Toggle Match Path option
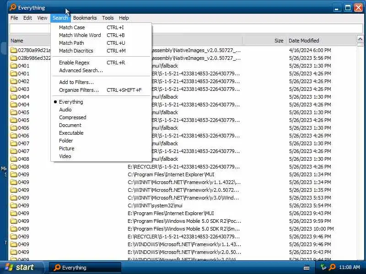The width and height of the screenshot is (366, 274). click(x=101, y=43)
